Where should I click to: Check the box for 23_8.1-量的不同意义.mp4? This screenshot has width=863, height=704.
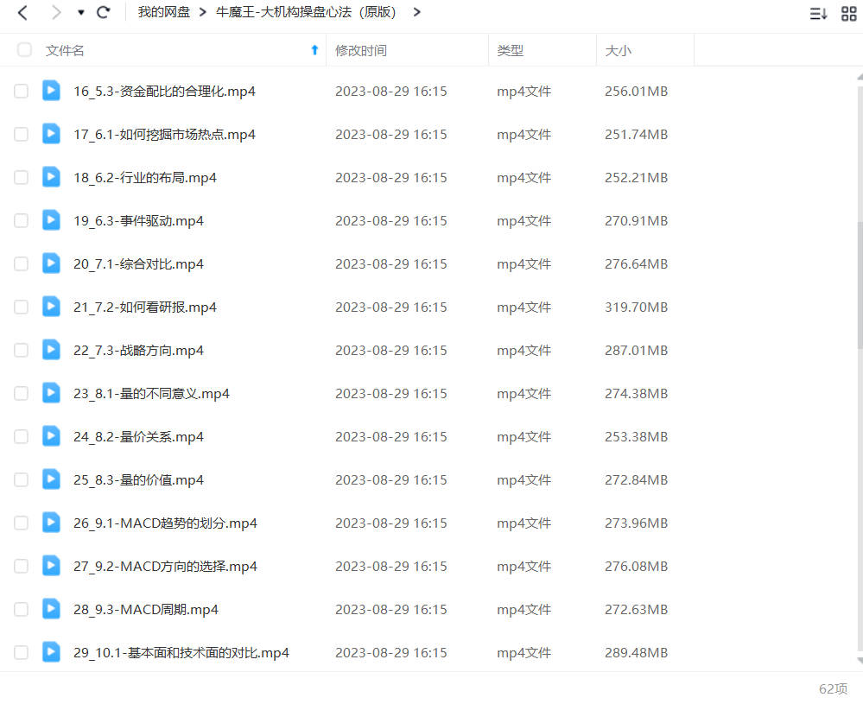21,394
